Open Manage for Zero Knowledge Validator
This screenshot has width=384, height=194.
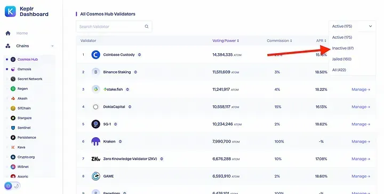click(x=361, y=159)
